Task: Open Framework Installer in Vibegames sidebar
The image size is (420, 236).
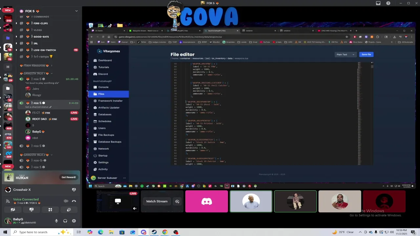Action: pyautogui.click(x=110, y=101)
